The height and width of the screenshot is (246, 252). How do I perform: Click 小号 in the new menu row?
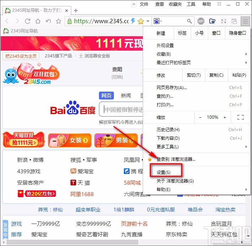(x=199, y=33)
